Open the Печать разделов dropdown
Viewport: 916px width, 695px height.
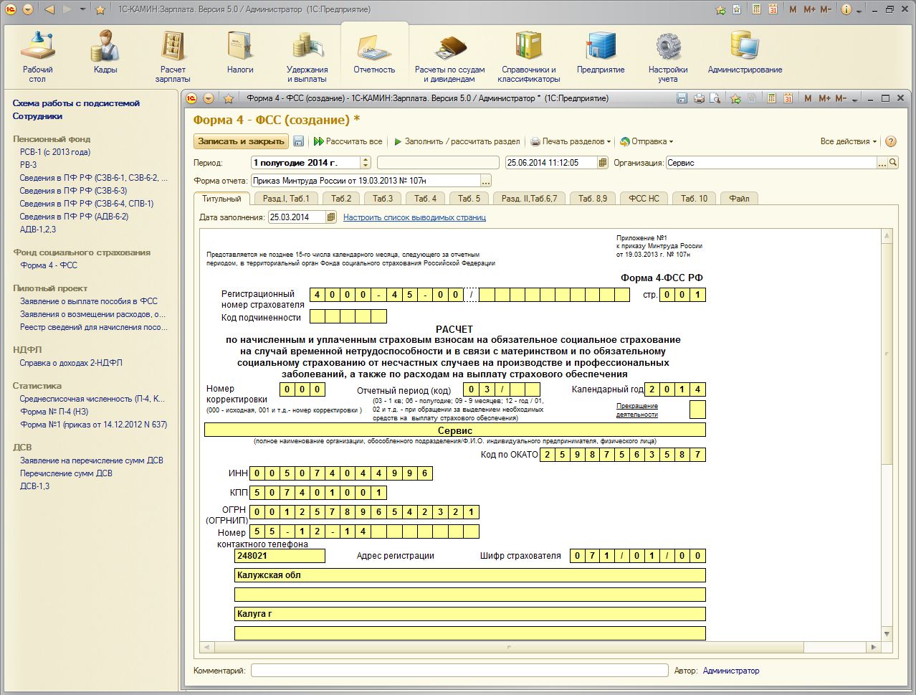coord(571,141)
